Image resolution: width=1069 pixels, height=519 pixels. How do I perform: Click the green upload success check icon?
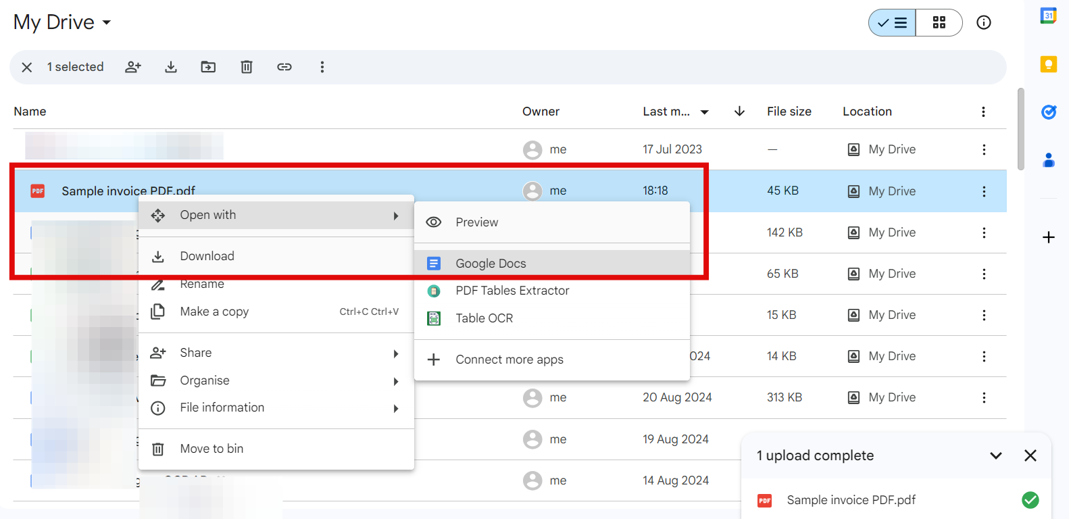1030,500
